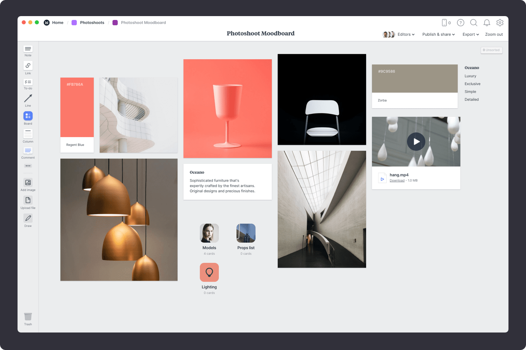Click the Zoom out button
526x350 pixels.
click(494, 34)
